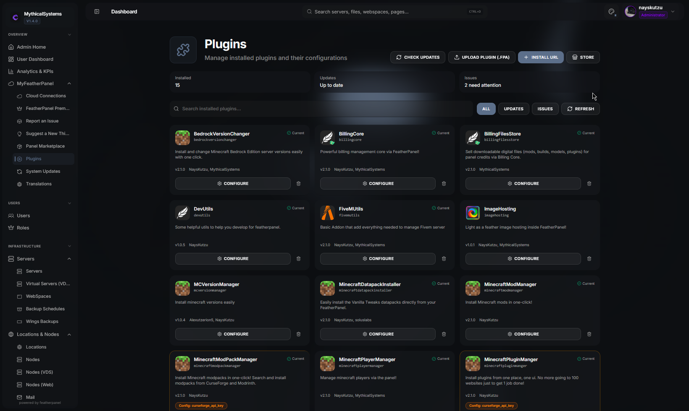Open the plugin STORE button
Screen dimensions: 689x411
(x=583, y=57)
